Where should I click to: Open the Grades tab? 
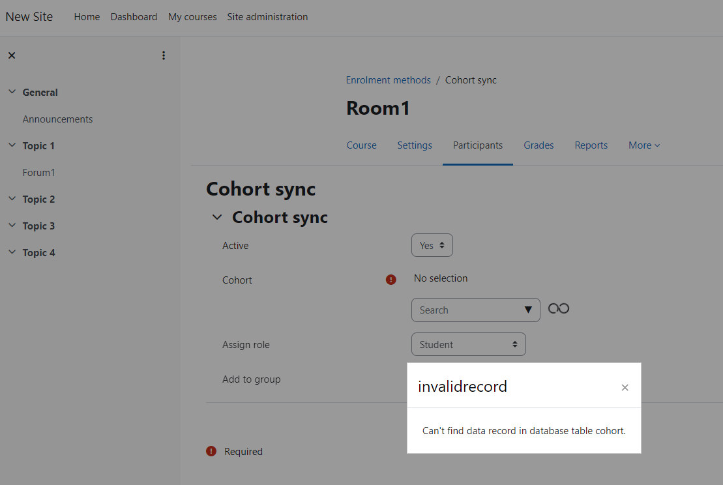pos(539,145)
